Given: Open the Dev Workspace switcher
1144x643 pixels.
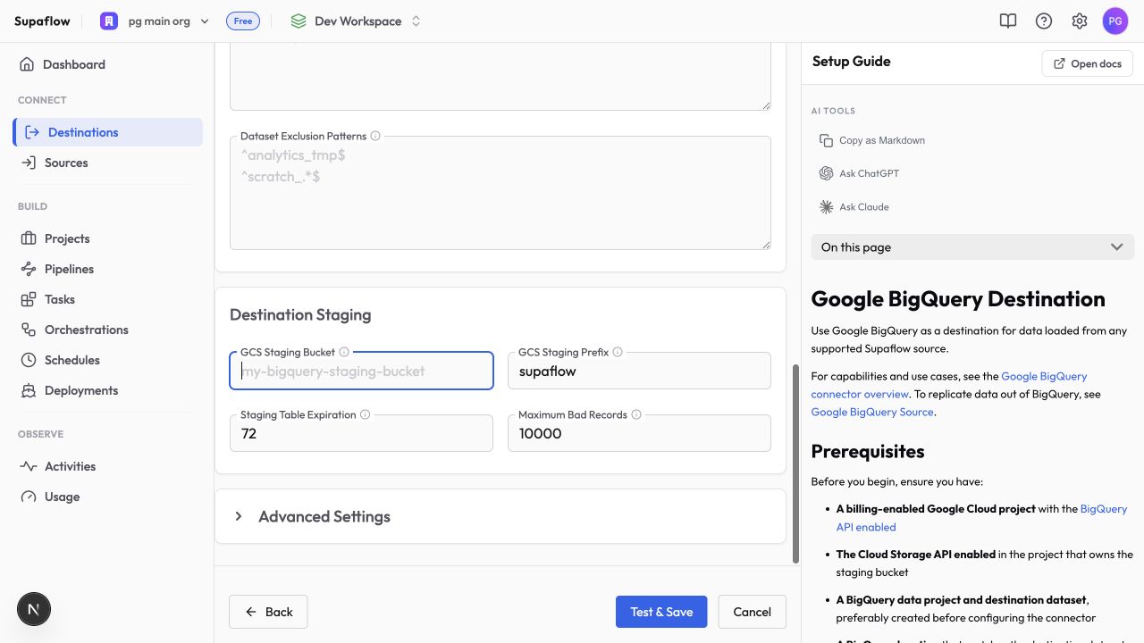Looking at the screenshot, I should pyautogui.click(x=356, y=21).
